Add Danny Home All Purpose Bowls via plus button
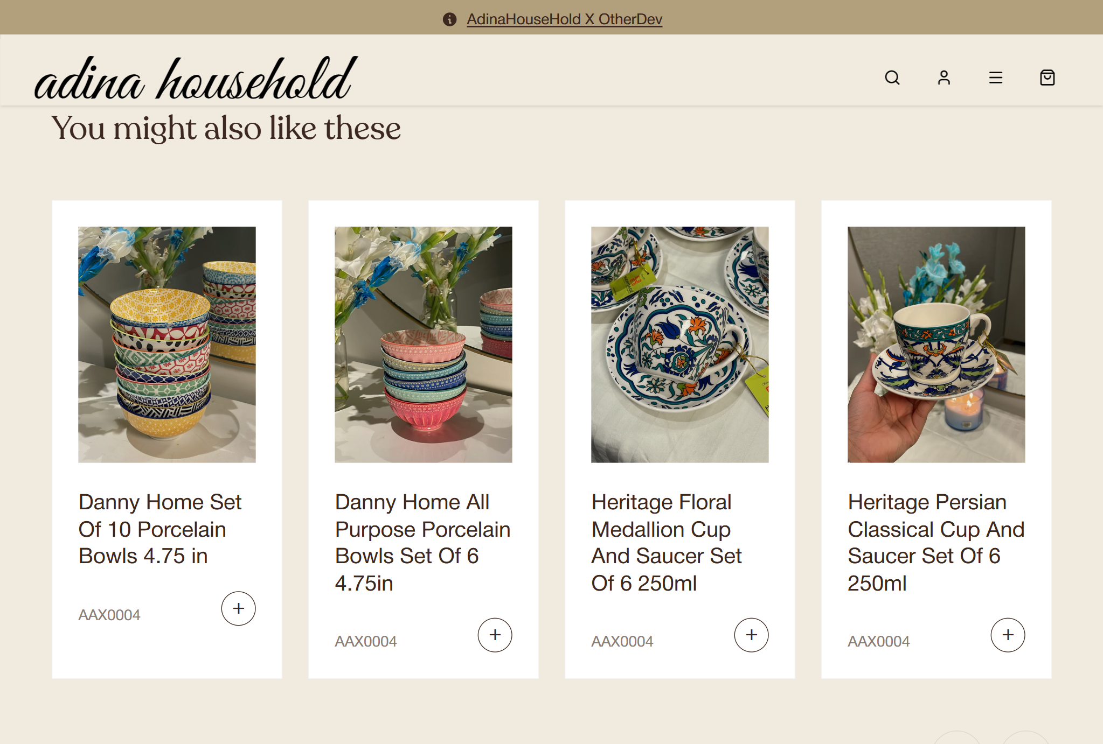Viewport: 1103px width, 744px height. pyautogui.click(x=495, y=635)
